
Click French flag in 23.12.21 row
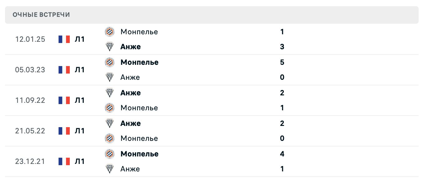pyautogui.click(x=64, y=161)
